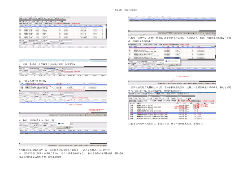Click 退出 icon in step 11 screenshot toolbar
Viewport: 252px width, 178px height.
click(x=214, y=83)
